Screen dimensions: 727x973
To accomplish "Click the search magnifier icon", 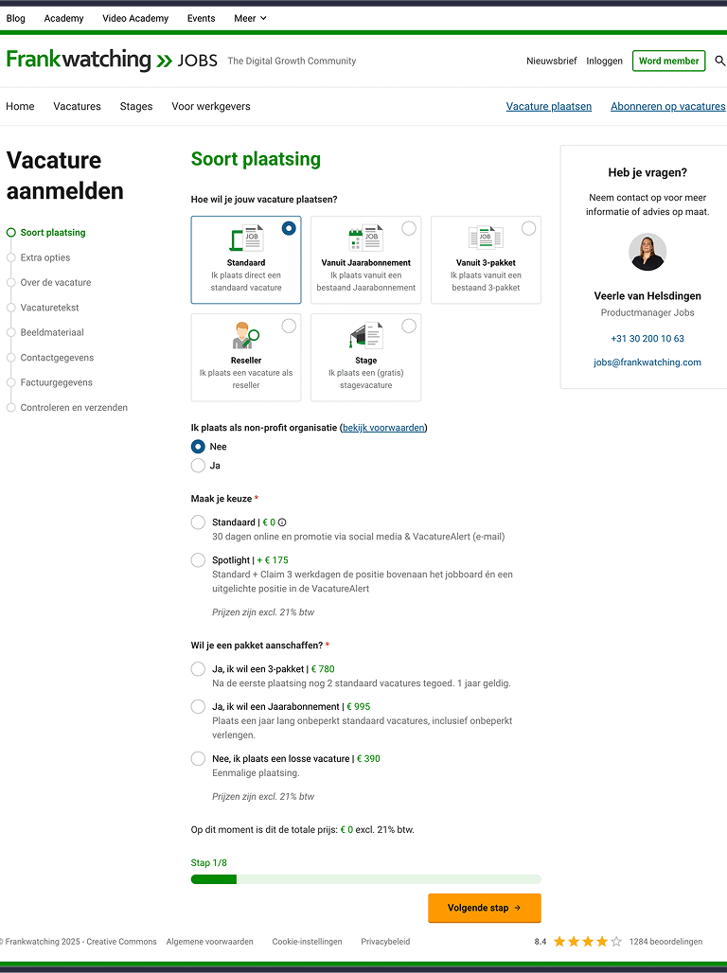I will 719,61.
